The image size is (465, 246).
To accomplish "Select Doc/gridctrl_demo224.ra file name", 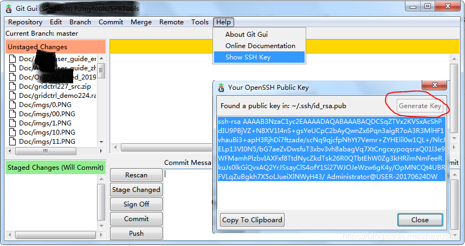I will pyautogui.click(x=57, y=96).
